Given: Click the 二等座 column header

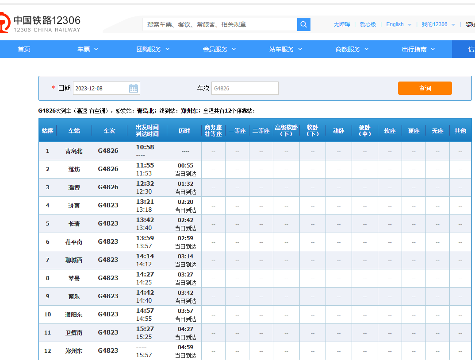Looking at the screenshot, I should click(x=261, y=131).
